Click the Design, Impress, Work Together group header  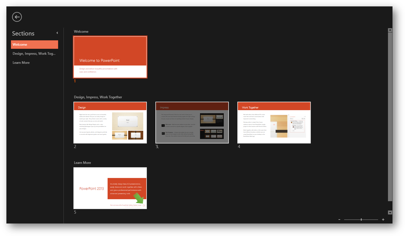pos(98,97)
